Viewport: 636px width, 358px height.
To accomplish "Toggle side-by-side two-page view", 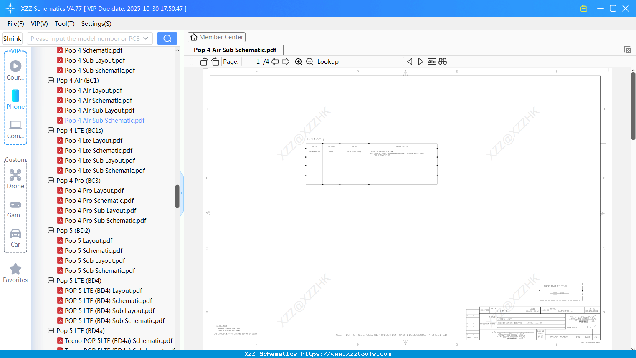I will pos(191,61).
